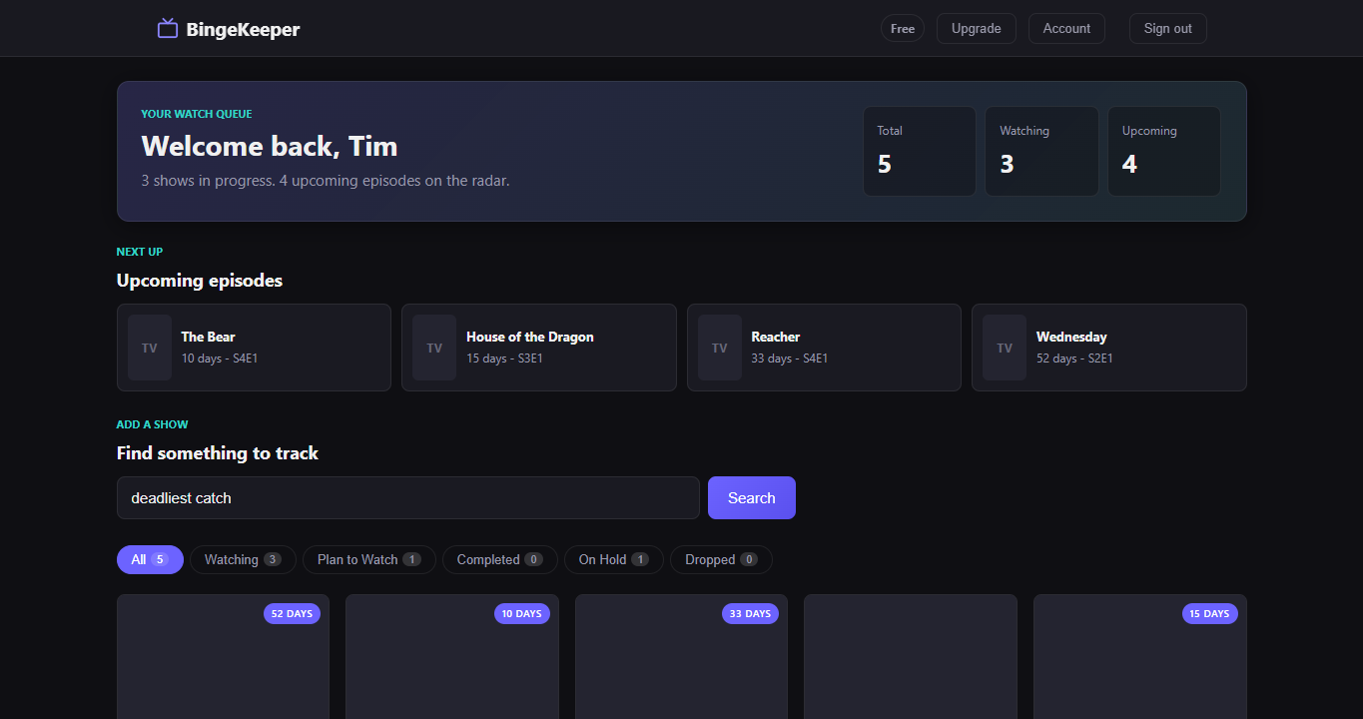Click the Free plan badge
1363x719 pixels.
coord(903,29)
